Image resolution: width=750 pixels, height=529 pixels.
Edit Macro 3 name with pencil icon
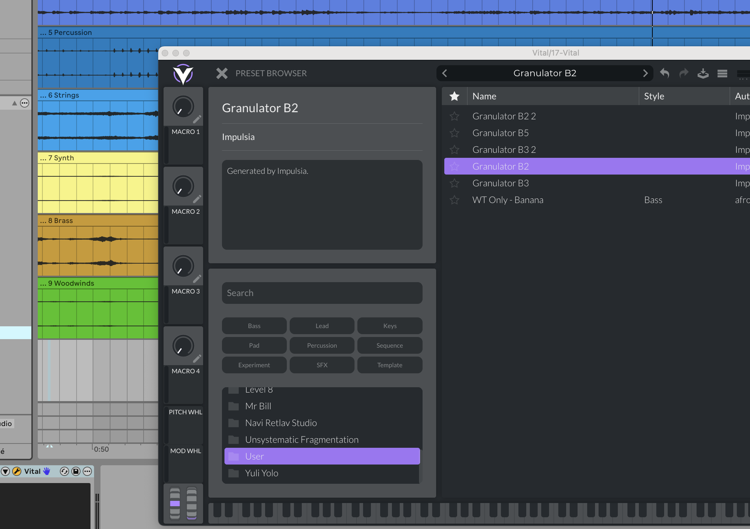pos(197,279)
